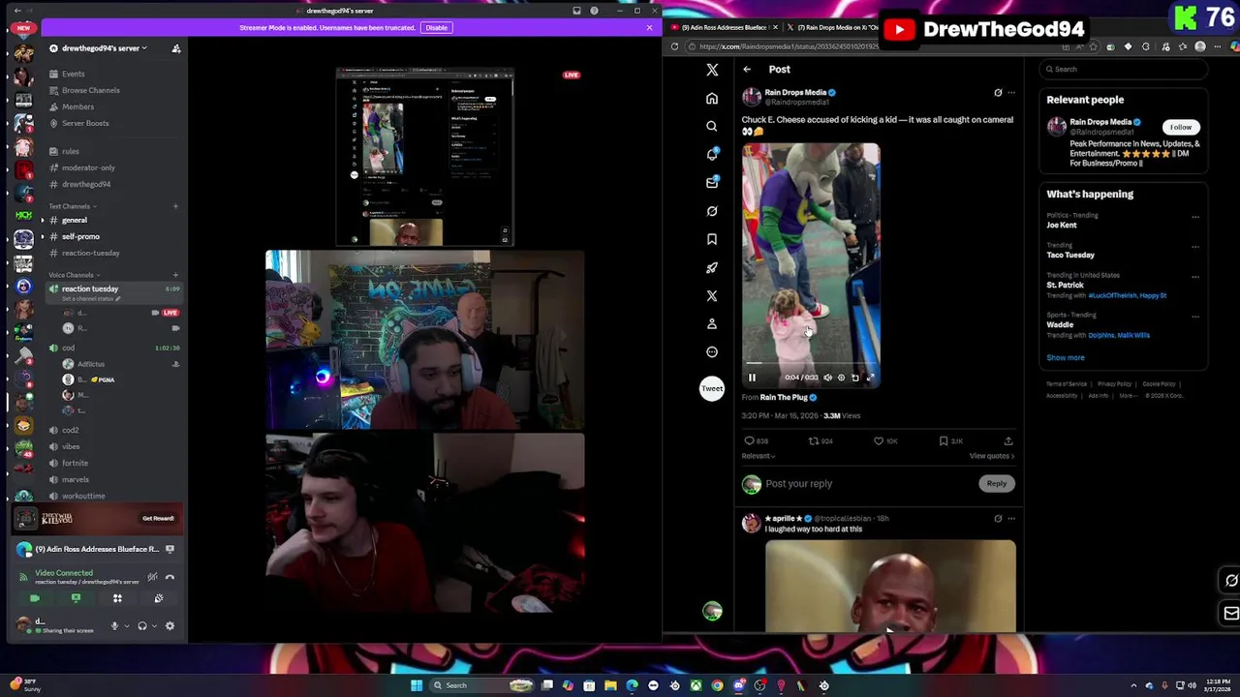Switch to Rain Drops Media on X tab
1240x697 pixels.
pyautogui.click(x=833, y=27)
